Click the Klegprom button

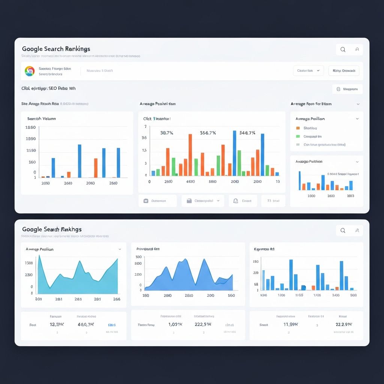[347, 89]
